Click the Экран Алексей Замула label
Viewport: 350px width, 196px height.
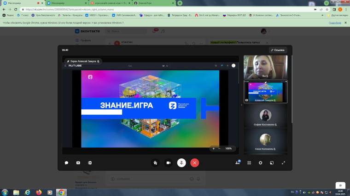(83, 61)
